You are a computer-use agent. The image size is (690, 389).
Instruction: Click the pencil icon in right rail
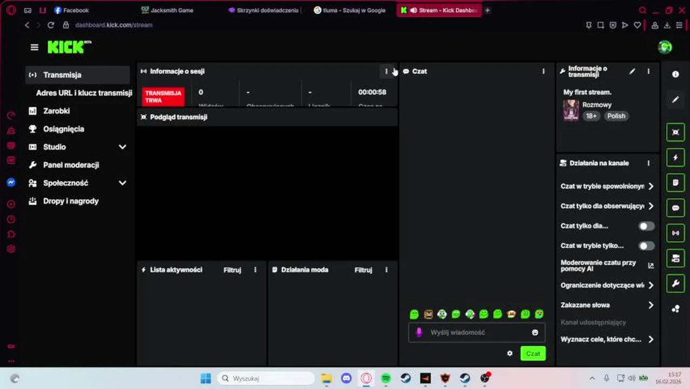(675, 99)
